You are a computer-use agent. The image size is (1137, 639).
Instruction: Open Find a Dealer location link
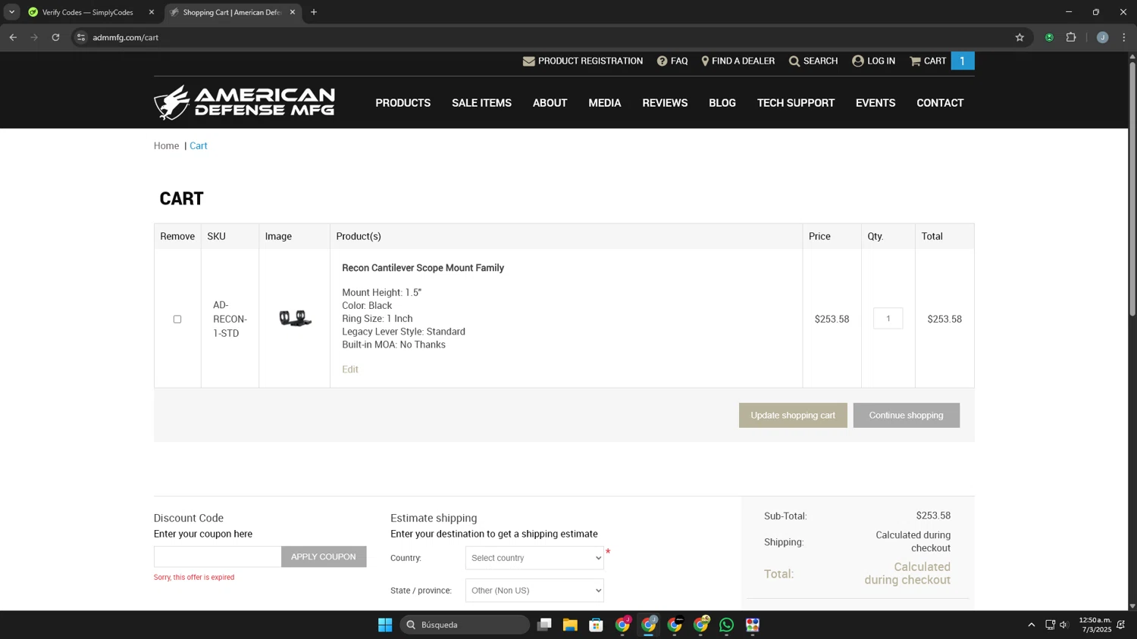point(738,61)
